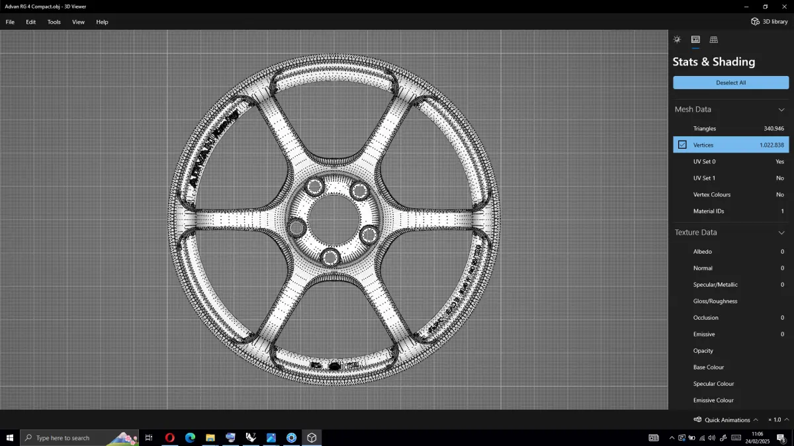Click the 3D Viewer taskbar icon
Image resolution: width=794 pixels, height=446 pixels.
[312, 437]
